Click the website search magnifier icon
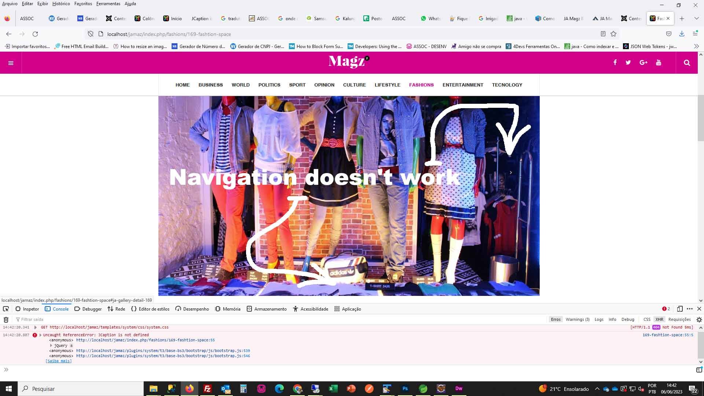704x396 pixels. 687,63
